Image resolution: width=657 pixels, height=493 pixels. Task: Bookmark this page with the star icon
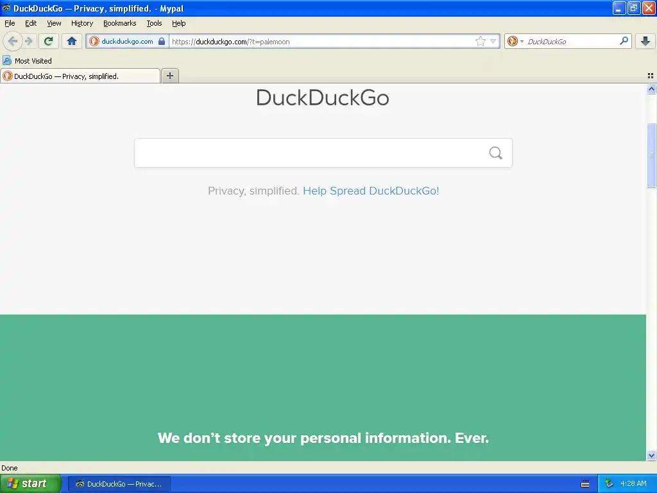480,41
